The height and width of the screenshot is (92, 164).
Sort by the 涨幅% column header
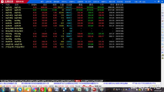coord(34,5)
